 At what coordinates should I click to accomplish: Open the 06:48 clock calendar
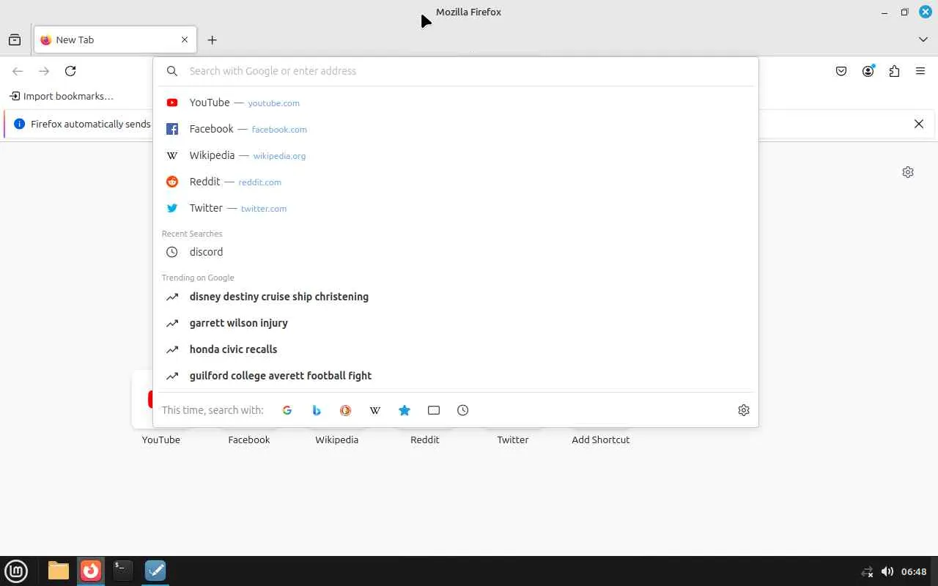[914, 571]
